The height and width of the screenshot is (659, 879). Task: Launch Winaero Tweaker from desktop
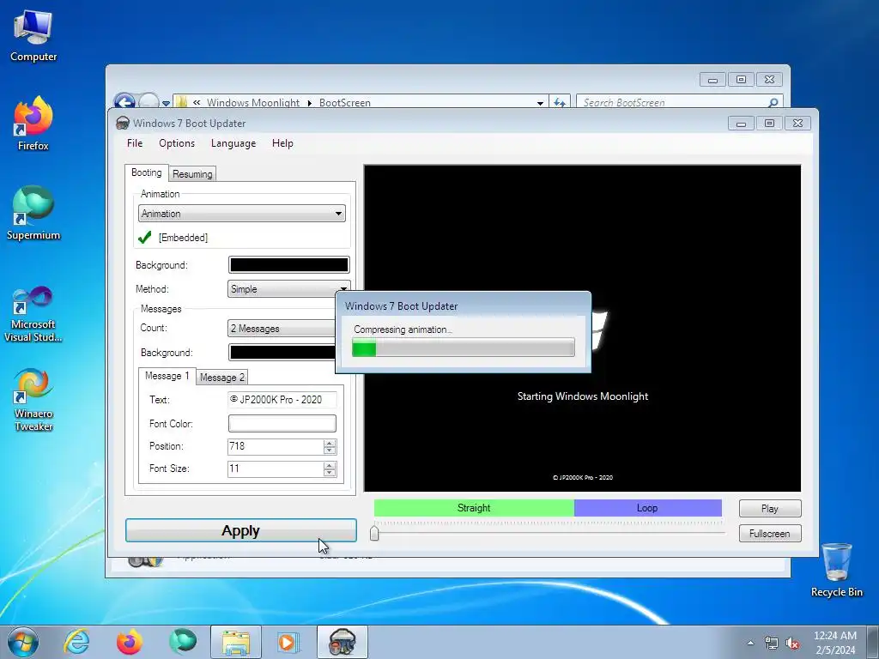click(x=33, y=400)
